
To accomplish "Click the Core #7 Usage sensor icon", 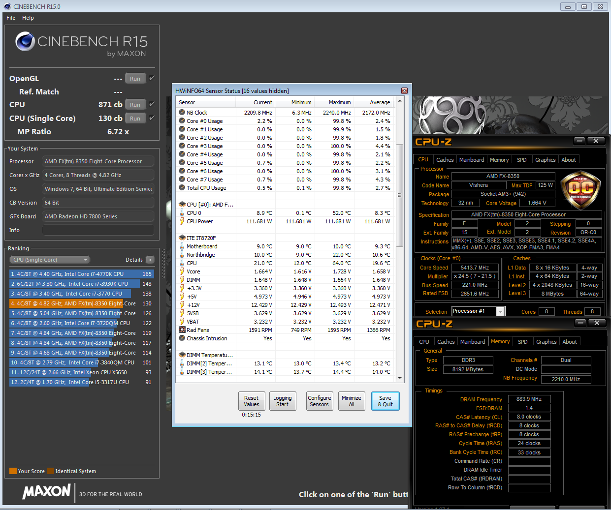I will 182,180.
